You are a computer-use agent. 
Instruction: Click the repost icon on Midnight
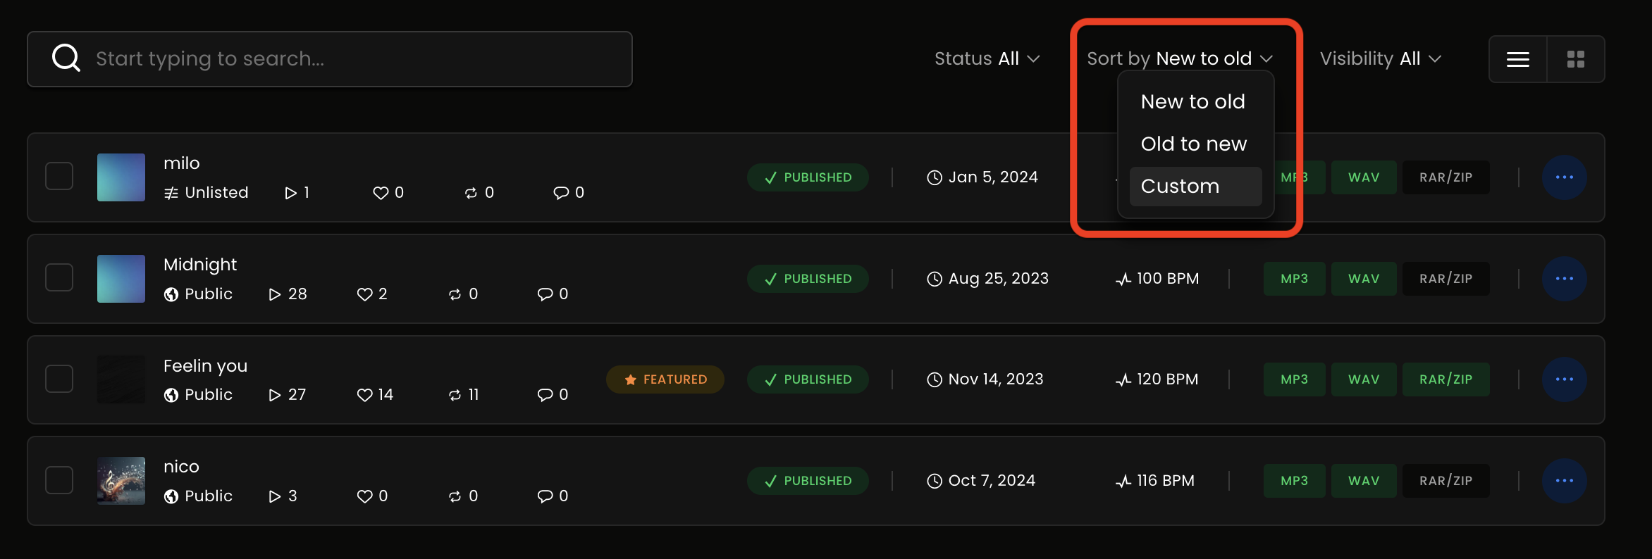pos(455,294)
